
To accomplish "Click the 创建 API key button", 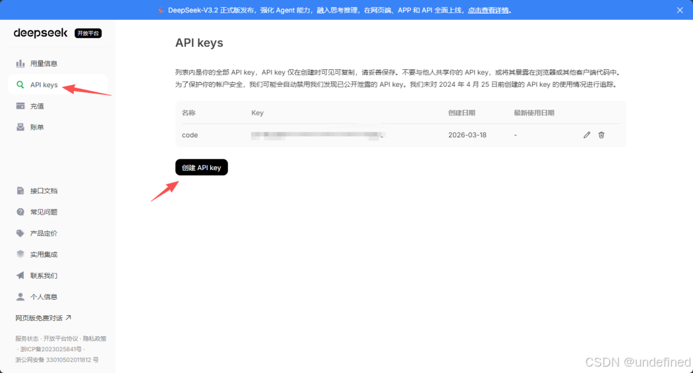I will click(x=201, y=168).
